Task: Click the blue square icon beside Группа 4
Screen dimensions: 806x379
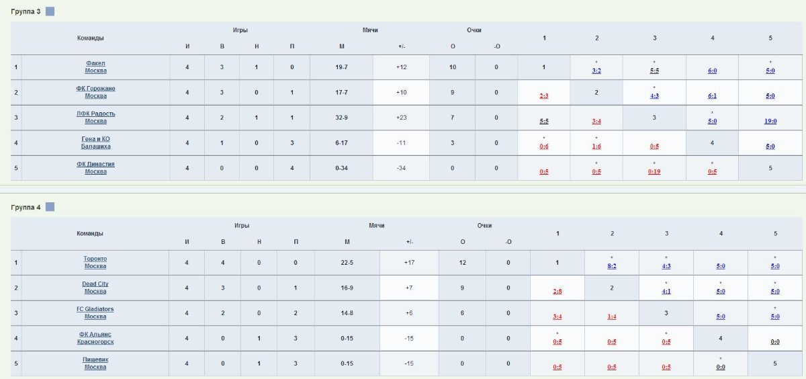Action: tap(50, 207)
